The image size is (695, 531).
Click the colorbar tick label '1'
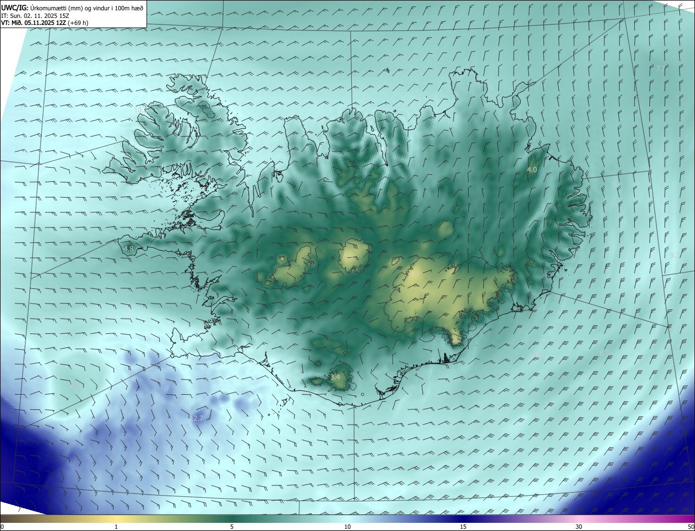pyautogui.click(x=116, y=527)
